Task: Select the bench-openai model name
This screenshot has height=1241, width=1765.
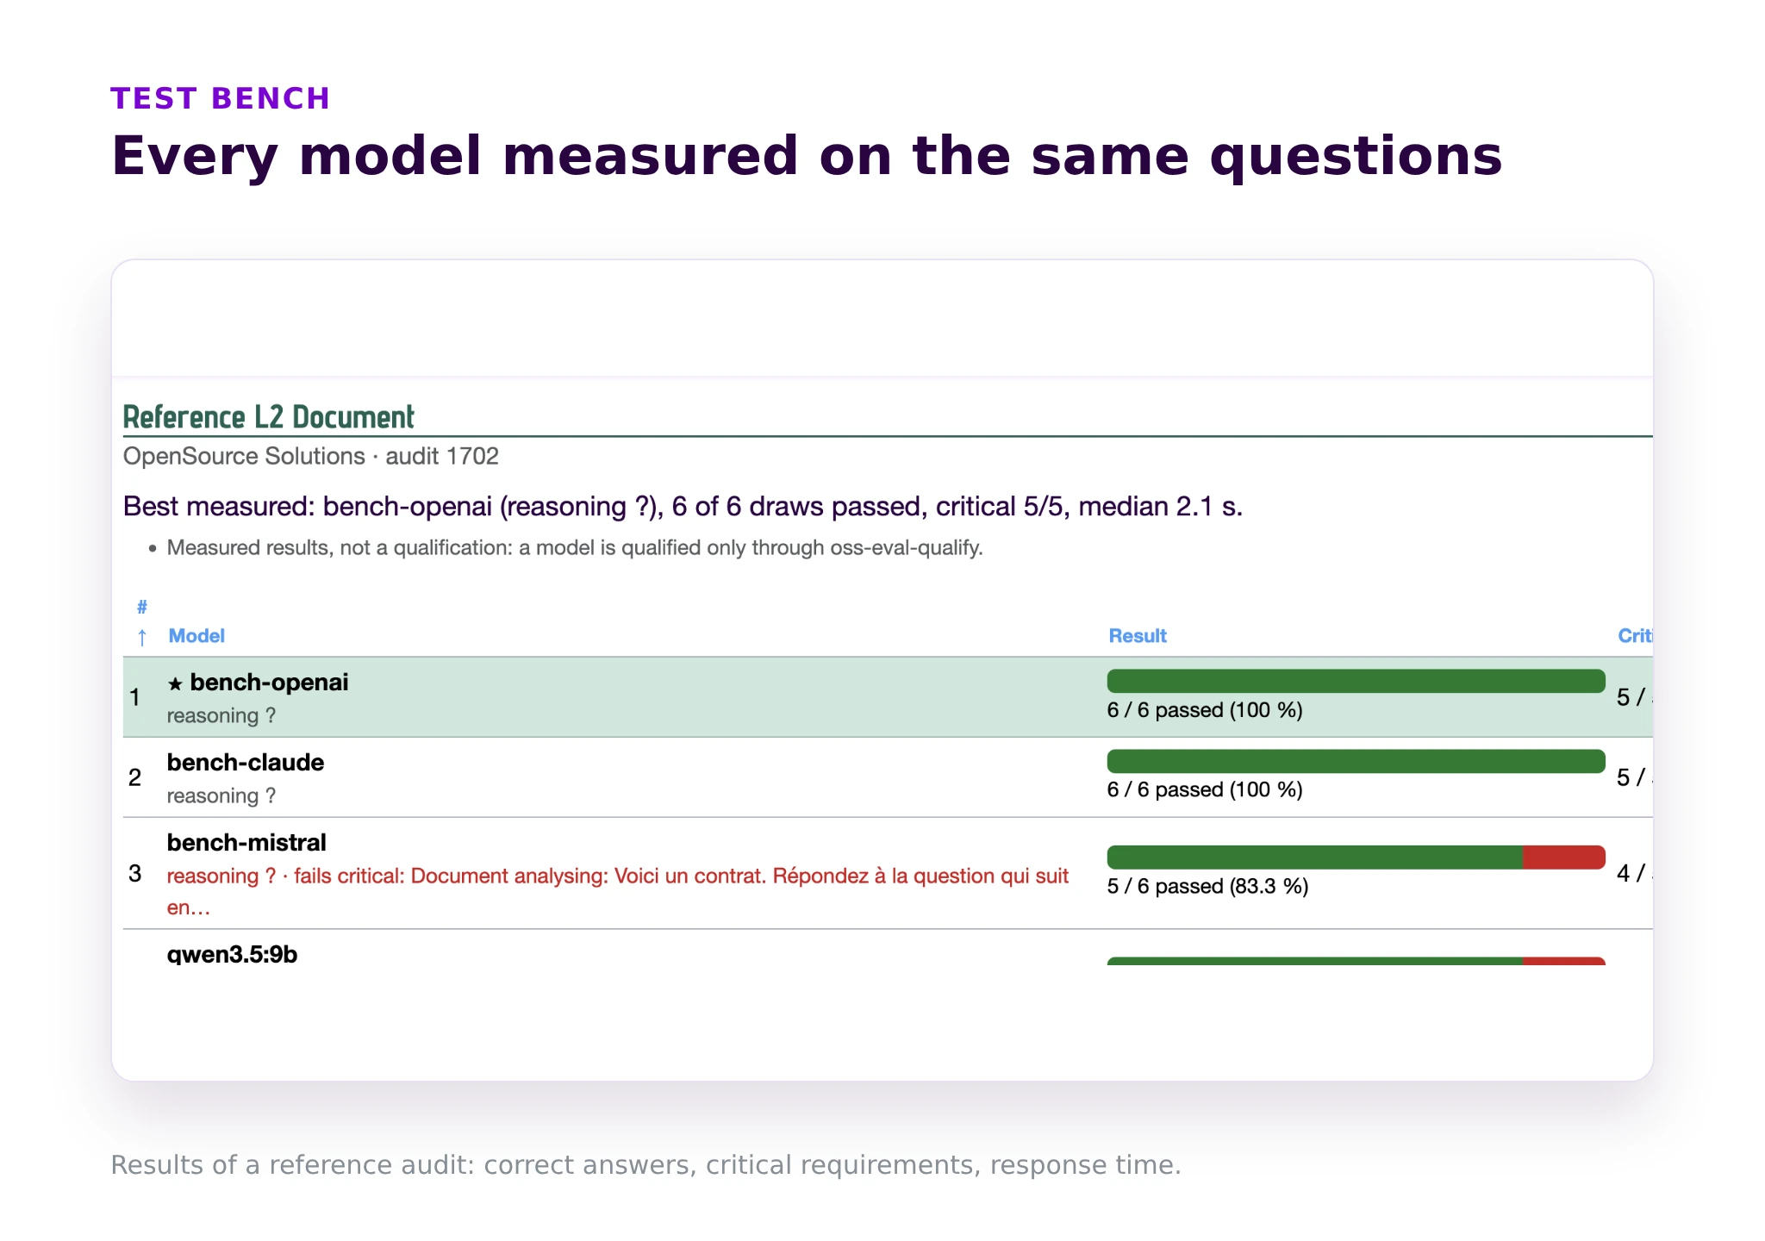Action: pos(269,683)
